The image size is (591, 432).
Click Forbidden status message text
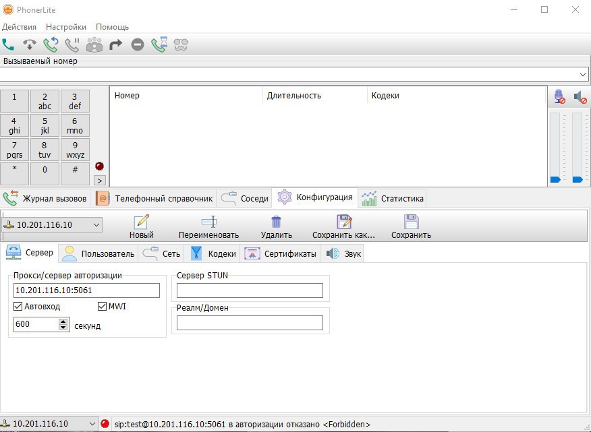(242, 424)
